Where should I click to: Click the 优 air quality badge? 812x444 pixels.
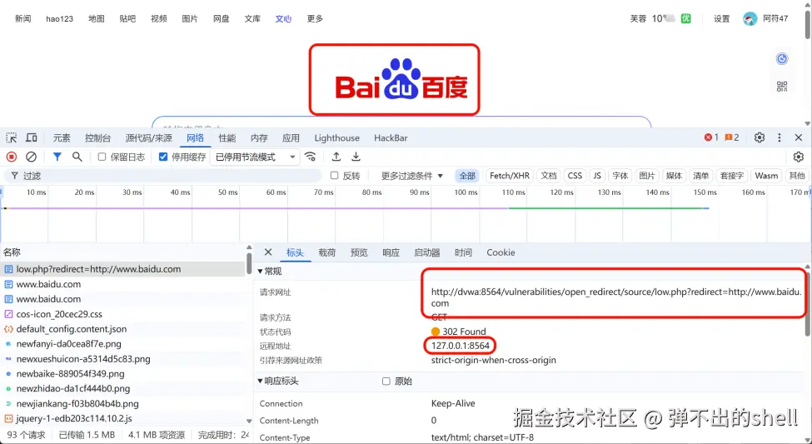tap(685, 18)
